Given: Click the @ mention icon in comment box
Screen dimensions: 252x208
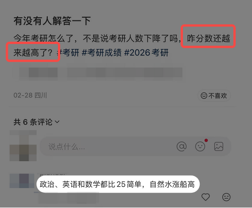Looking at the screenshot, I should coord(182,146).
